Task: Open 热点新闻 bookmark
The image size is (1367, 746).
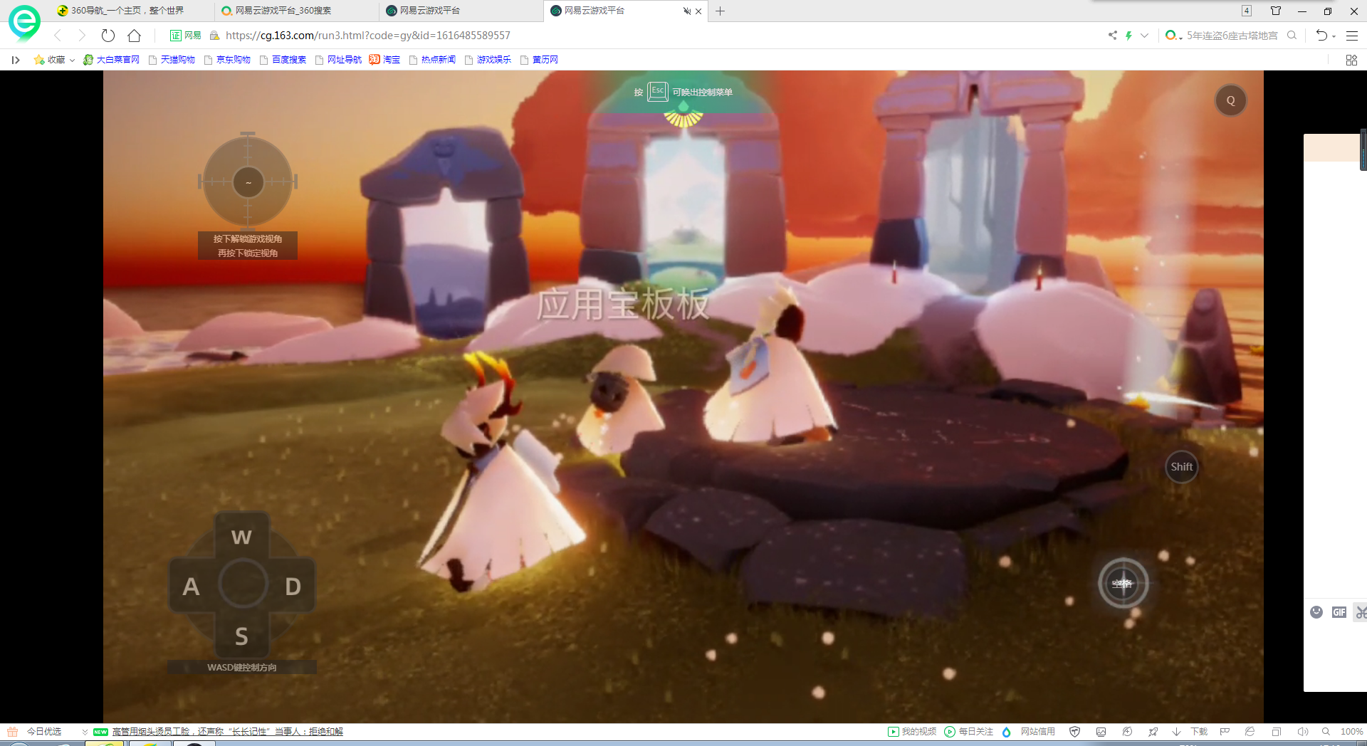Action: click(432, 60)
